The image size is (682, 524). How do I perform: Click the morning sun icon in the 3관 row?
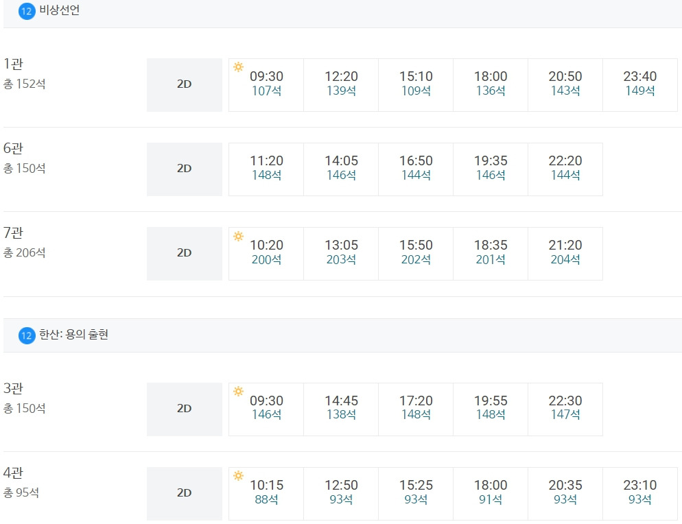[238, 391]
